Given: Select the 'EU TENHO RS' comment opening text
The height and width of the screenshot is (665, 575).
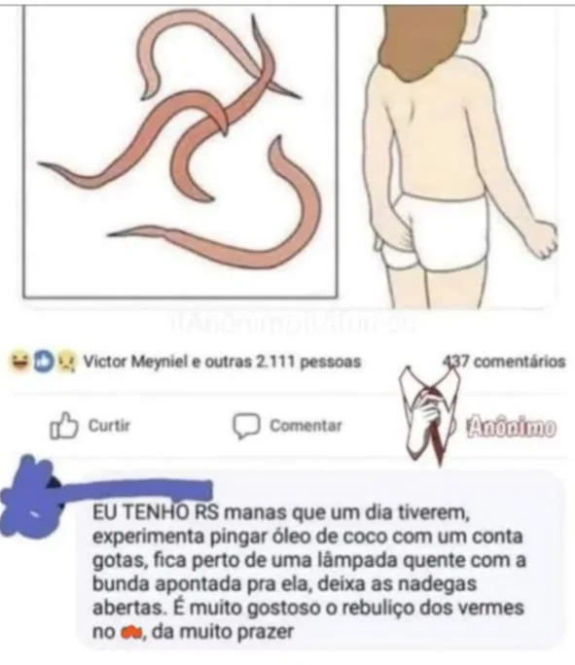Looking at the screenshot, I should tap(156, 512).
